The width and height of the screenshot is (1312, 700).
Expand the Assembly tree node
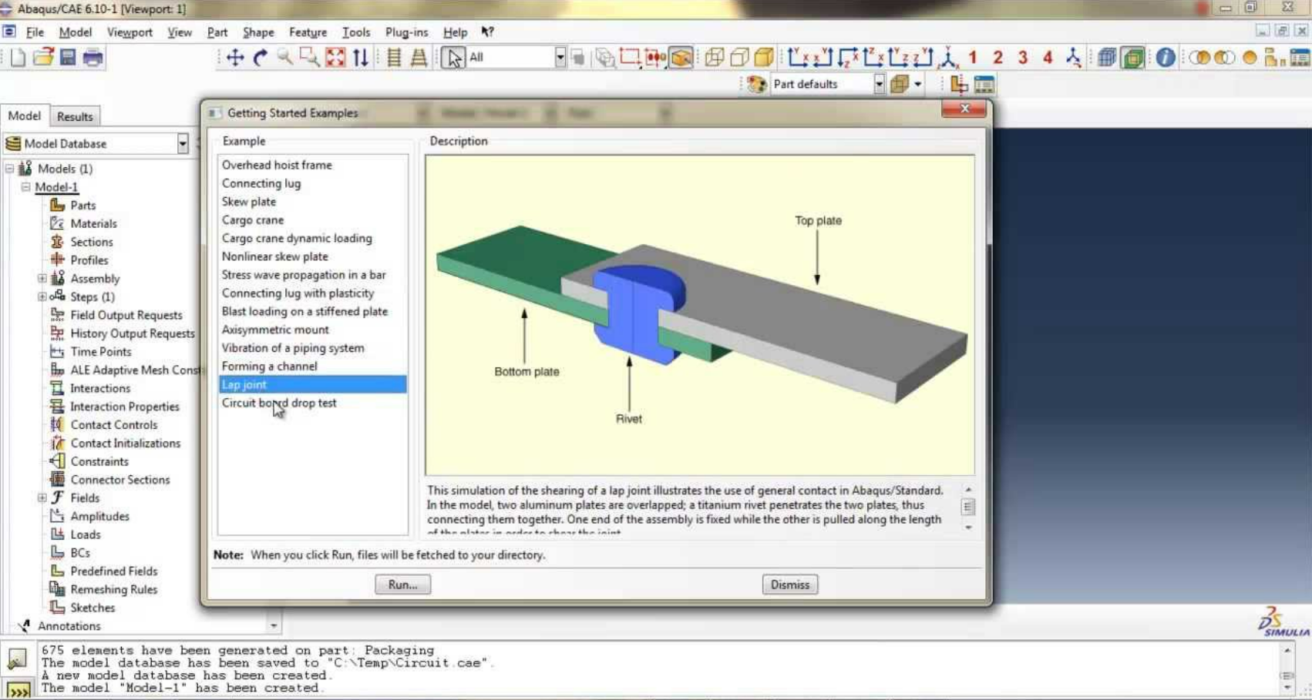42,279
